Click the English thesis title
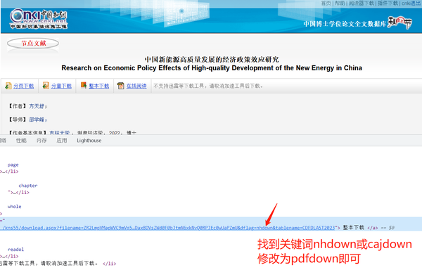Image resolution: width=422 pixels, height=277 pixels. pyautogui.click(x=212, y=68)
